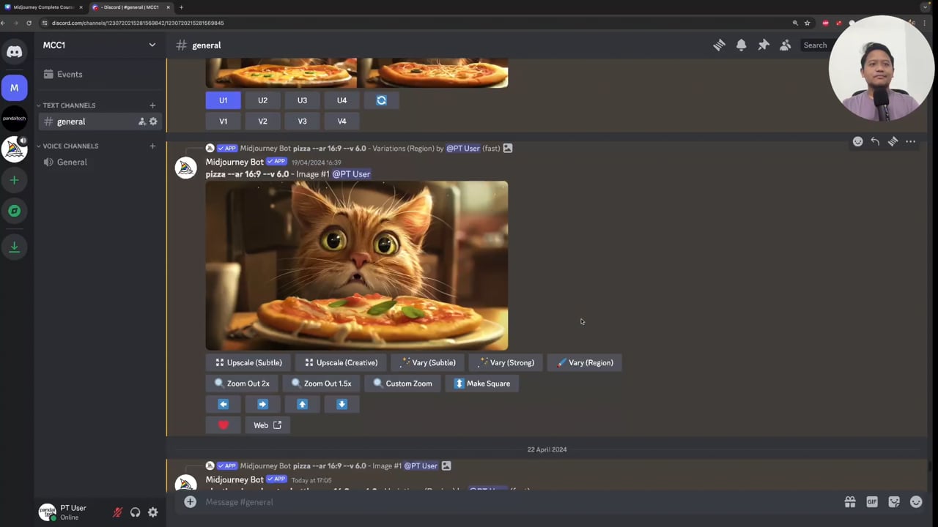Open the Explore Discoverable Servers compass icon

[14, 211]
